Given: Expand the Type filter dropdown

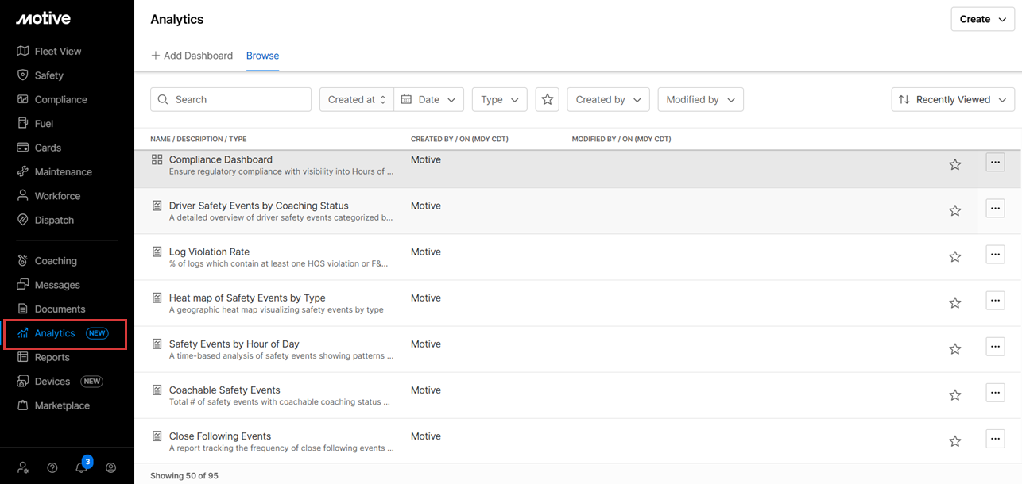Looking at the screenshot, I should tap(499, 99).
